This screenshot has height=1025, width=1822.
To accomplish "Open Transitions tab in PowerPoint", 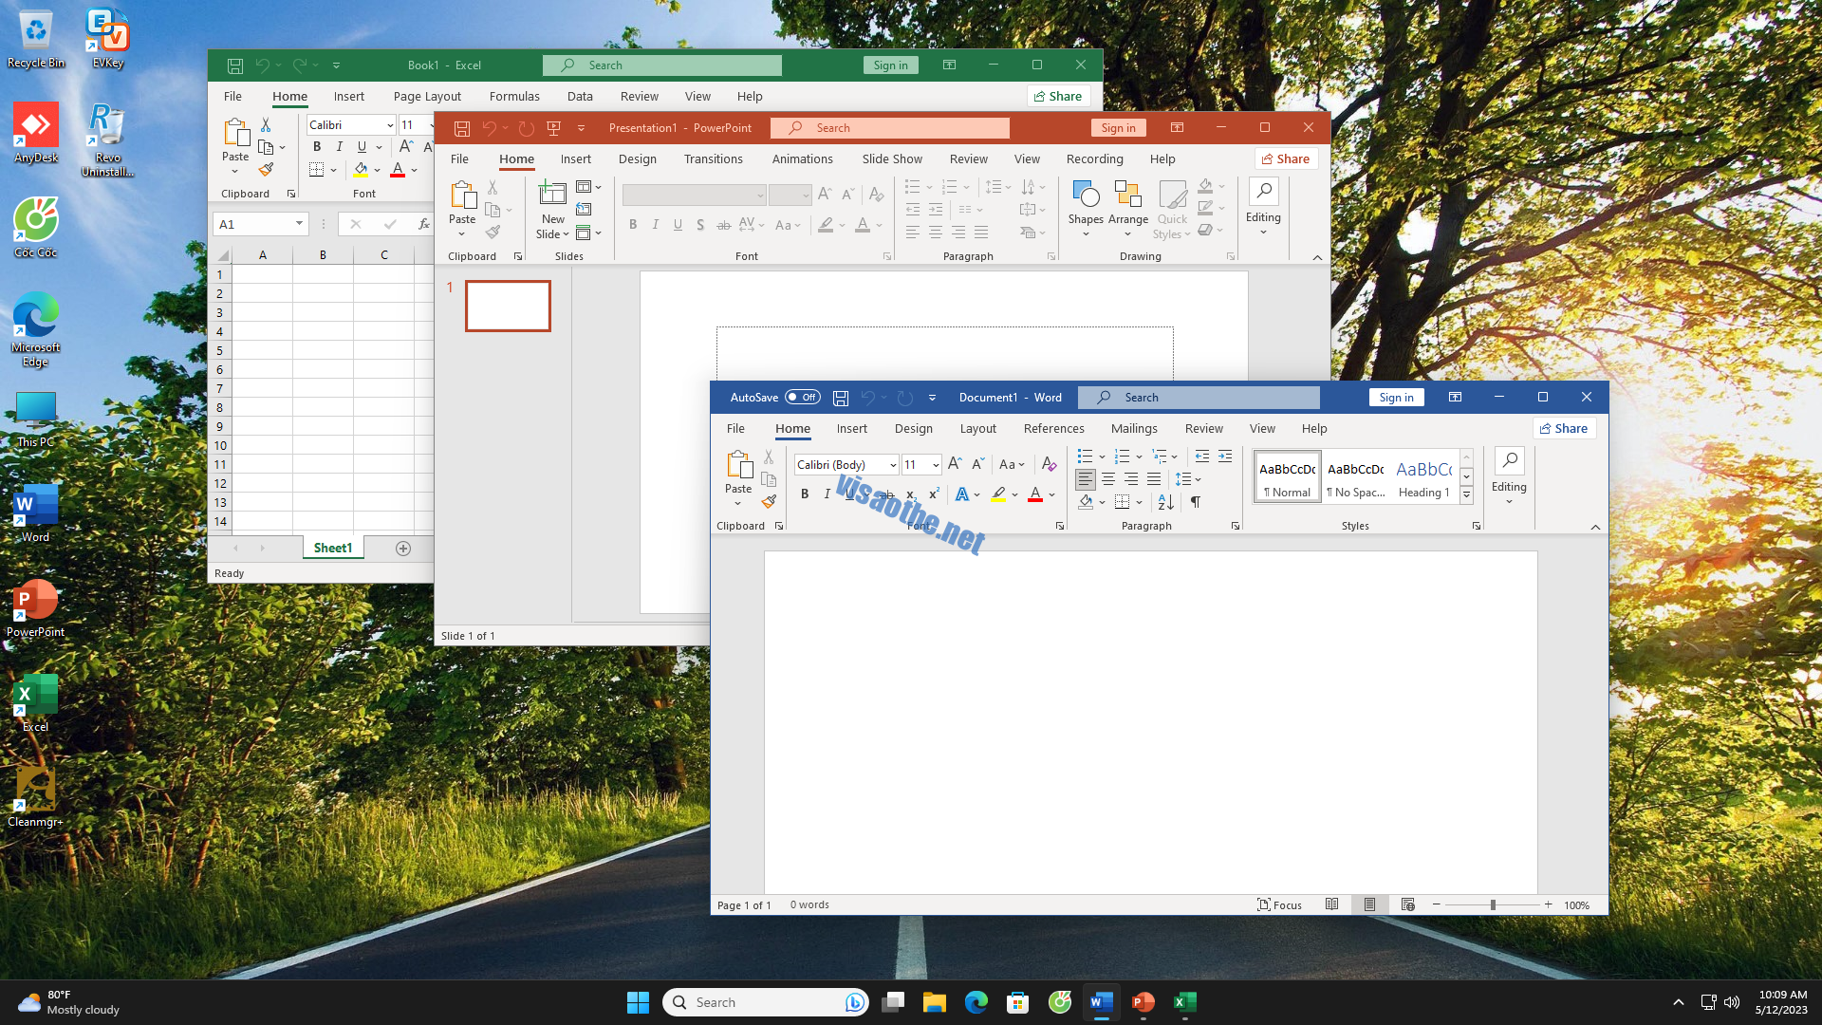I will point(714,159).
